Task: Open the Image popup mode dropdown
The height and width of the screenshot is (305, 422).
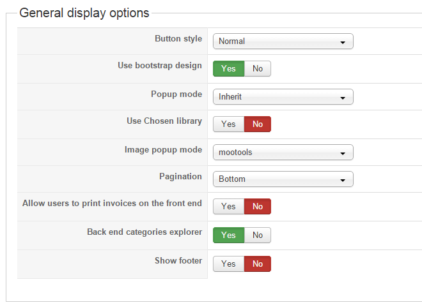Action: tap(283, 152)
